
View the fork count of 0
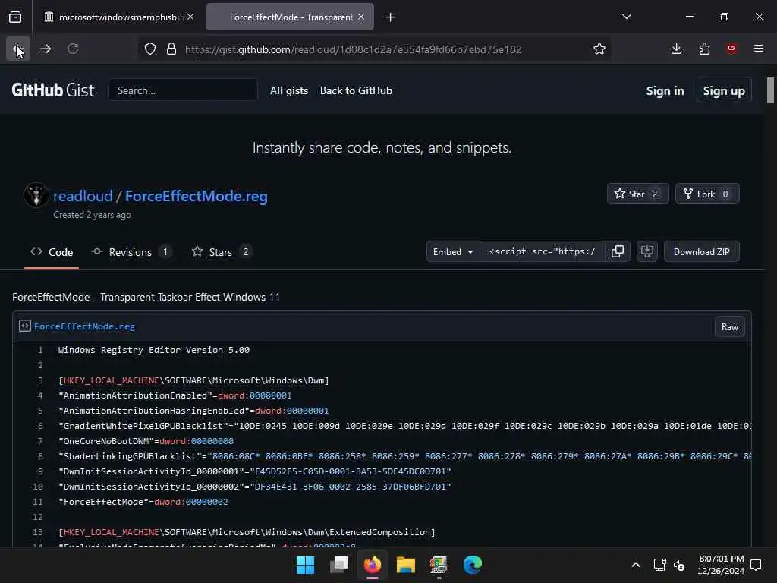tap(725, 194)
